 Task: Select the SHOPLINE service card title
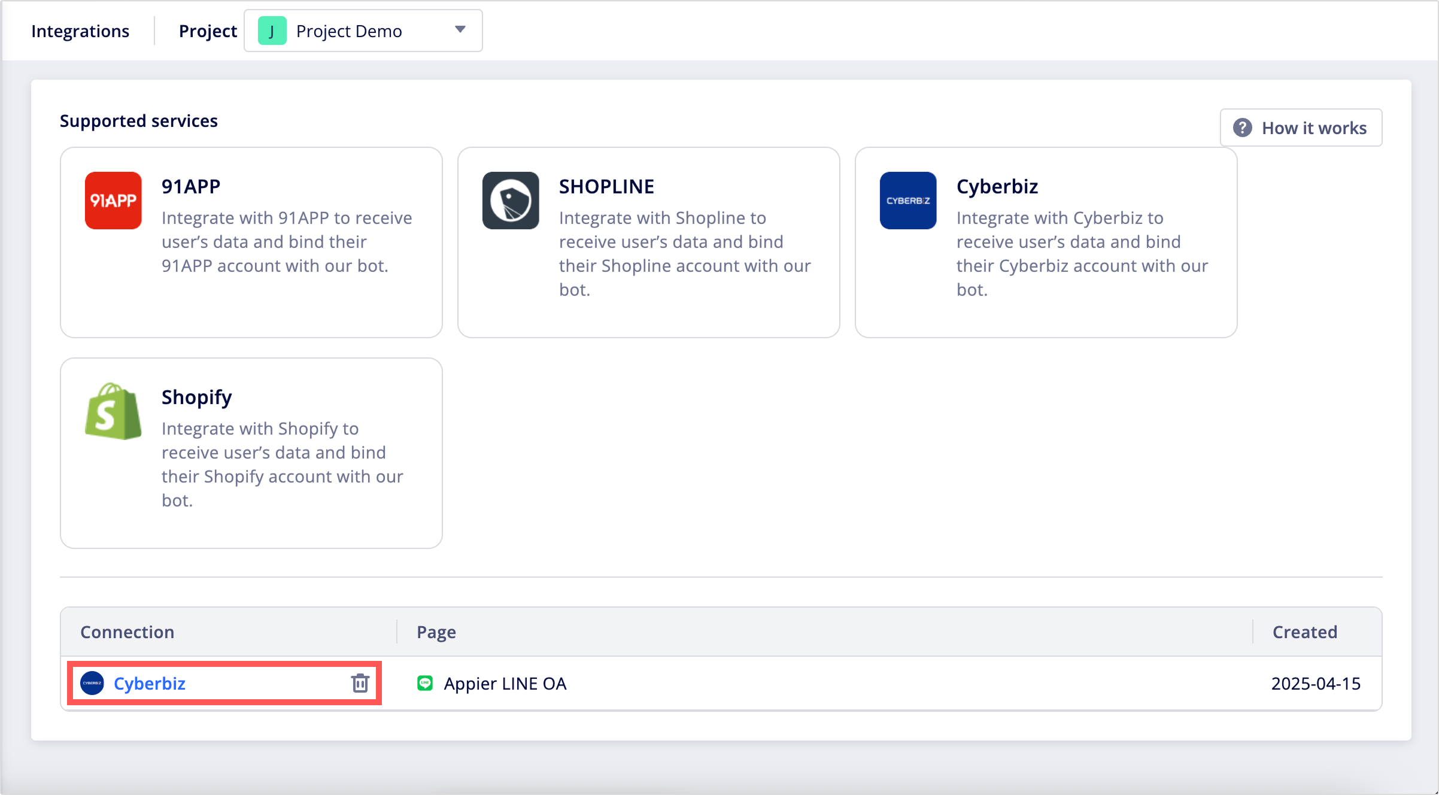[x=606, y=186]
